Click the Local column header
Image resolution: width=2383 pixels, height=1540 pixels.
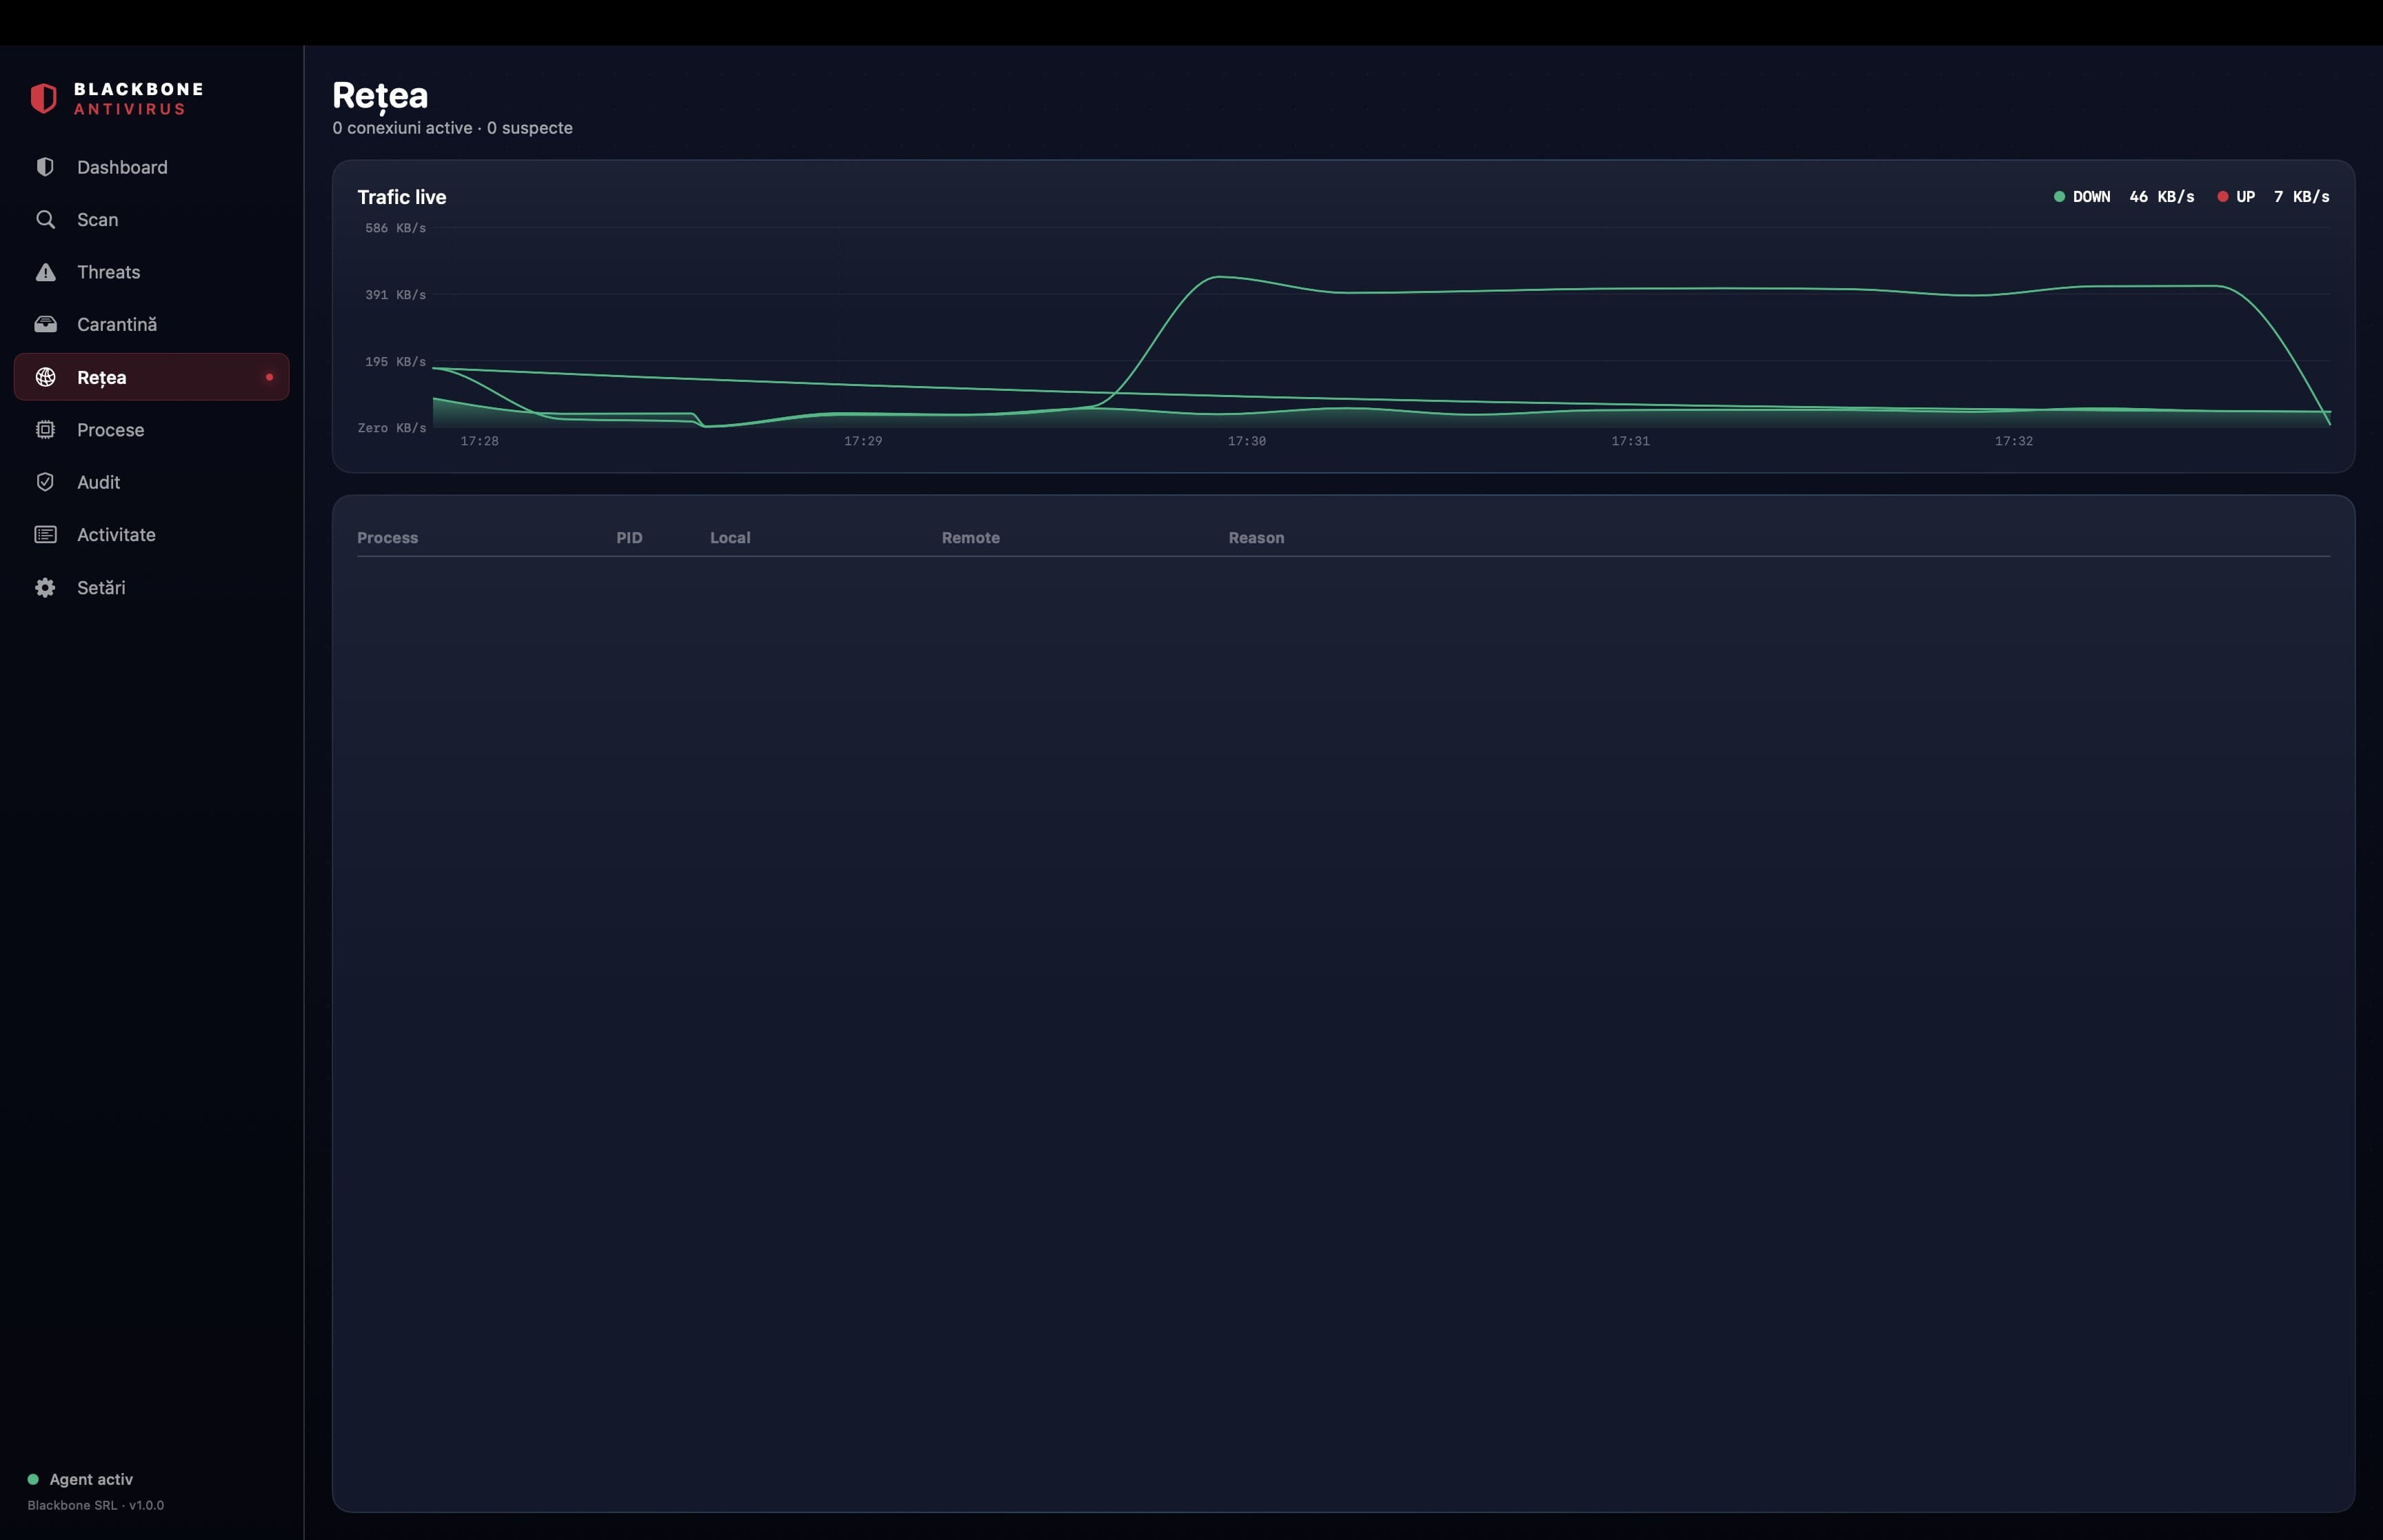[x=730, y=537]
